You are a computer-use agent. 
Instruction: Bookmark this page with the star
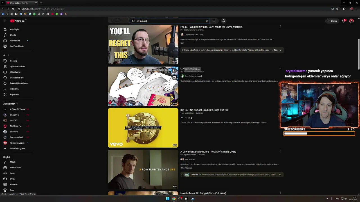tap(337, 9)
